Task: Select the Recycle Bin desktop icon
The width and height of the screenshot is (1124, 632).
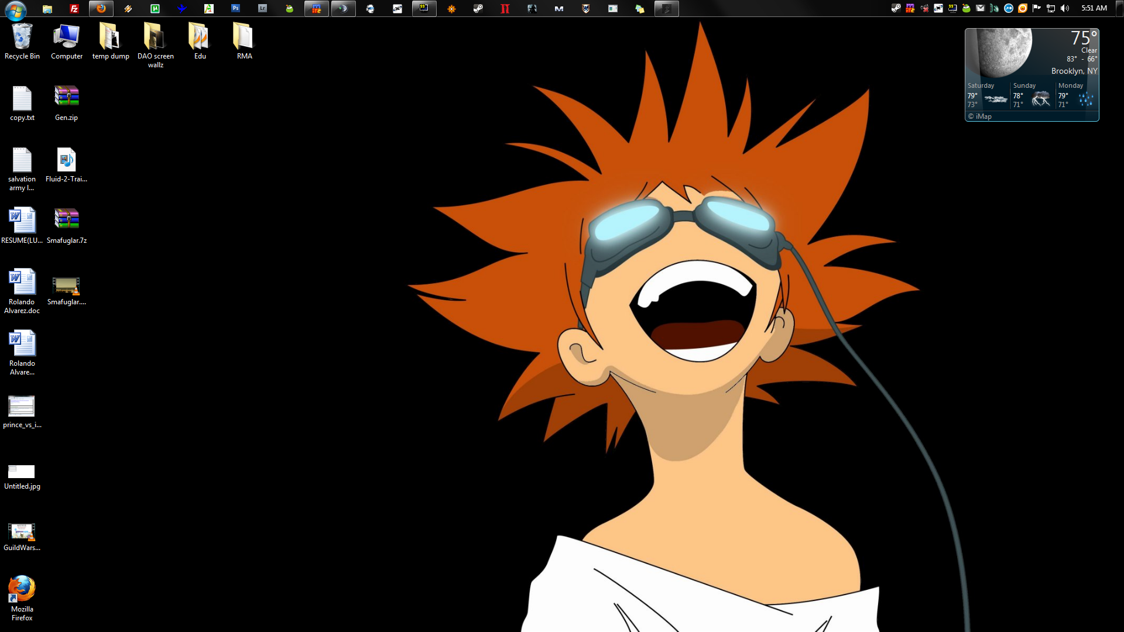Action: click(22, 42)
